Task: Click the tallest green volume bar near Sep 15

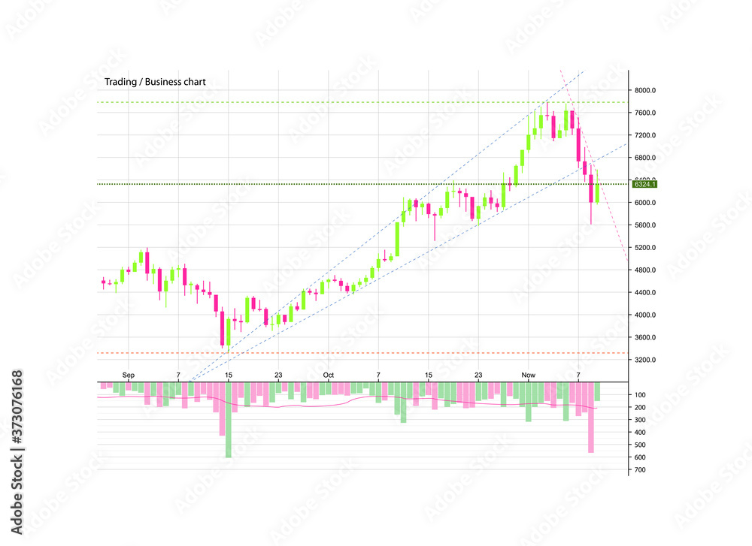Action: coord(229,420)
